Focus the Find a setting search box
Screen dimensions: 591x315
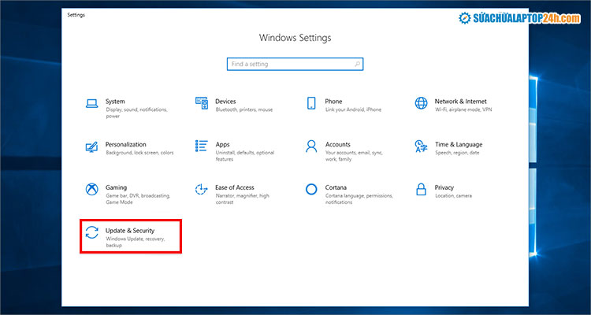(x=290, y=63)
